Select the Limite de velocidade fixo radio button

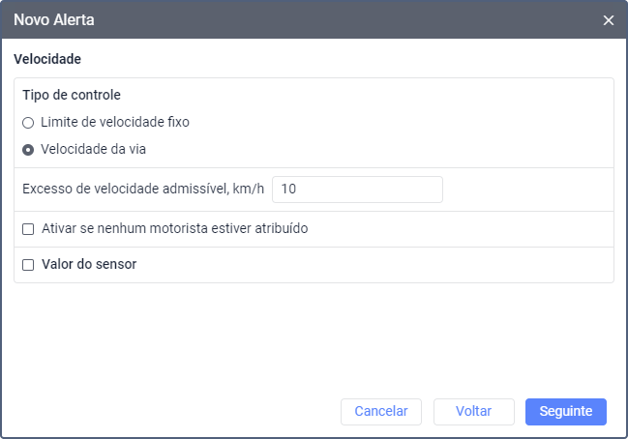[x=28, y=123]
